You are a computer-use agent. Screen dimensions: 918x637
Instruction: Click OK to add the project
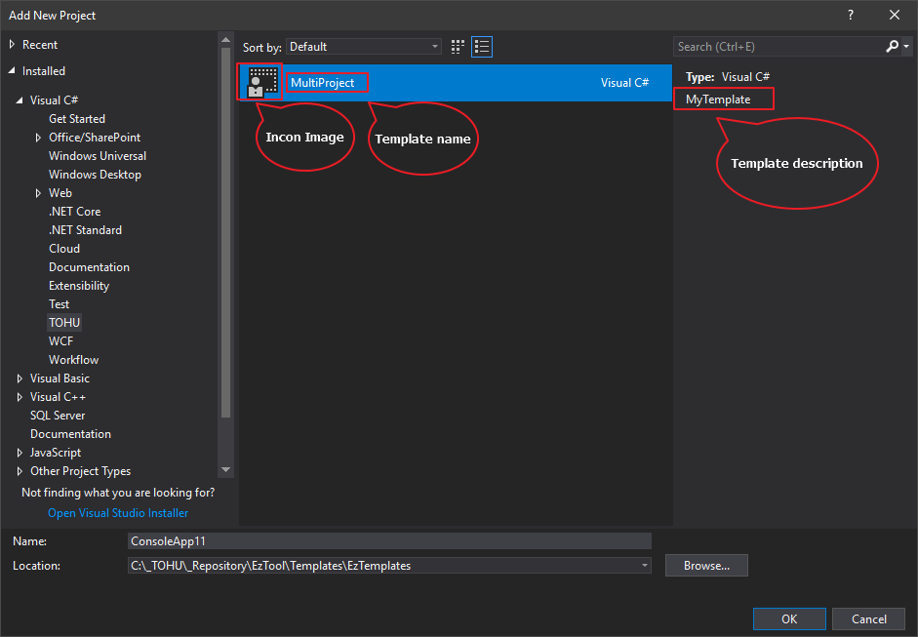pos(788,618)
